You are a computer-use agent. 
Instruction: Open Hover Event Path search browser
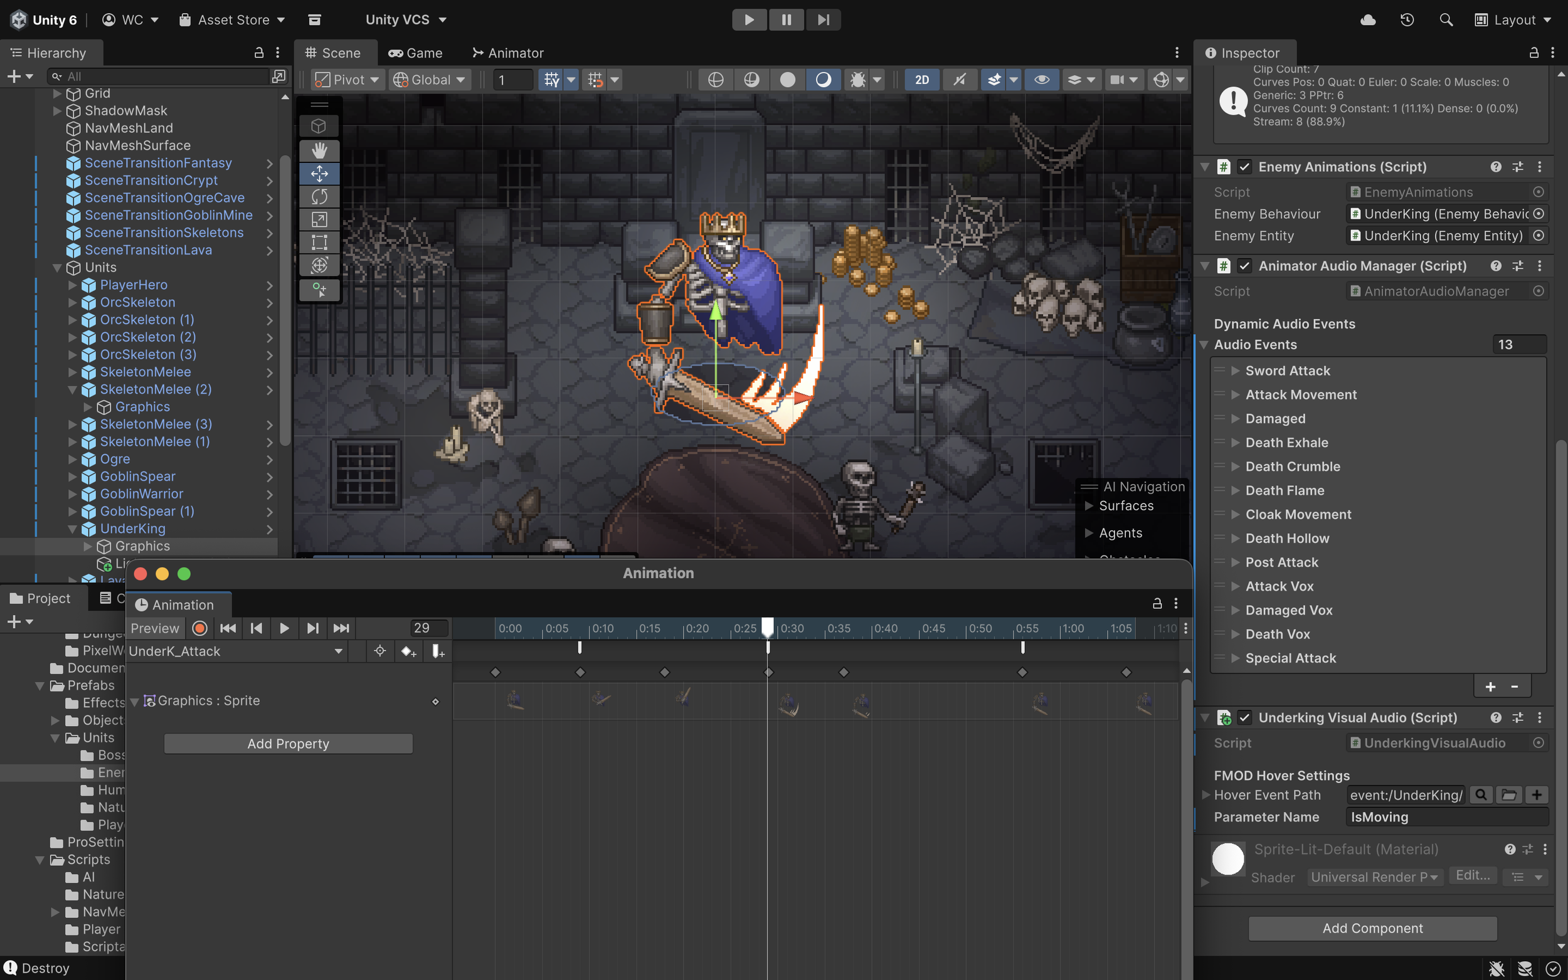1481,794
